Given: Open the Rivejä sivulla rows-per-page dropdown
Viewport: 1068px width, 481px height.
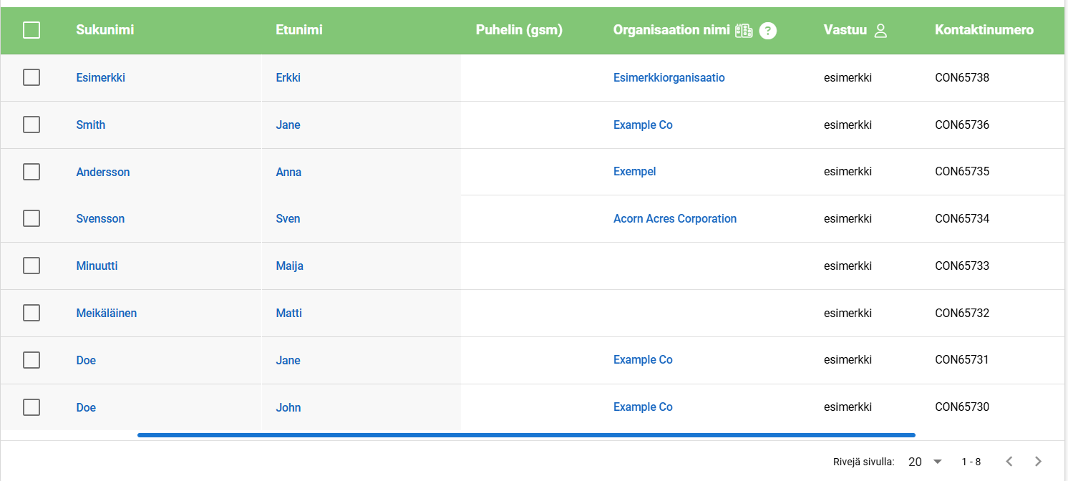Looking at the screenshot, I should coord(923,462).
